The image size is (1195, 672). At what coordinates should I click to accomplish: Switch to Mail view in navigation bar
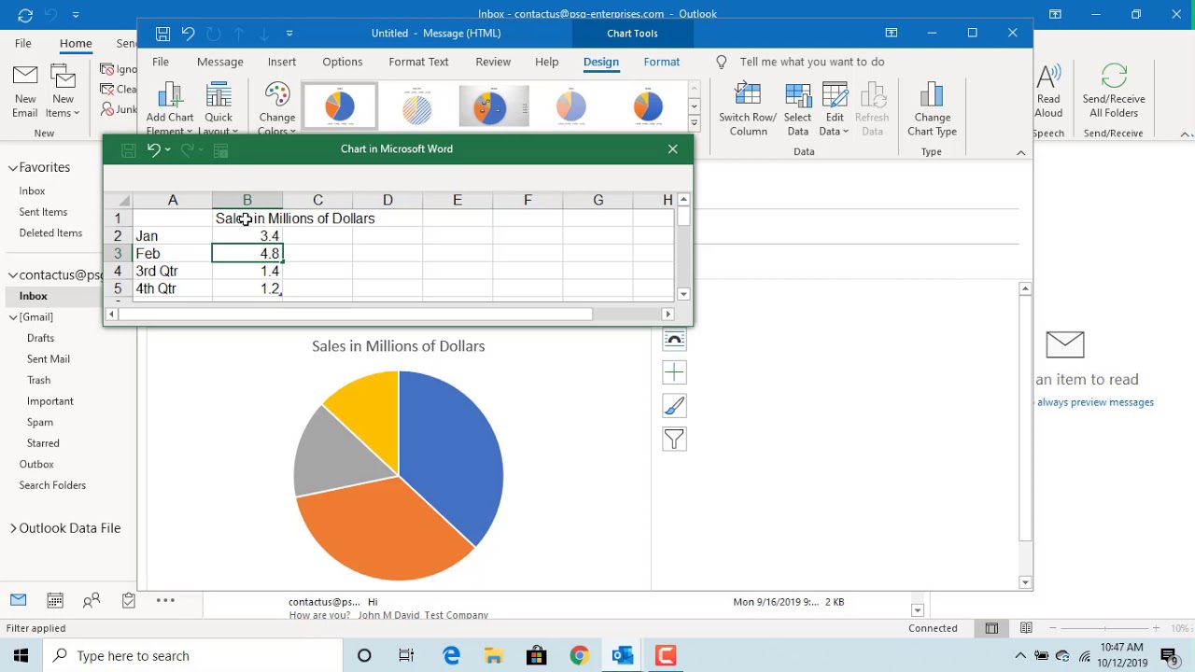[x=18, y=600]
